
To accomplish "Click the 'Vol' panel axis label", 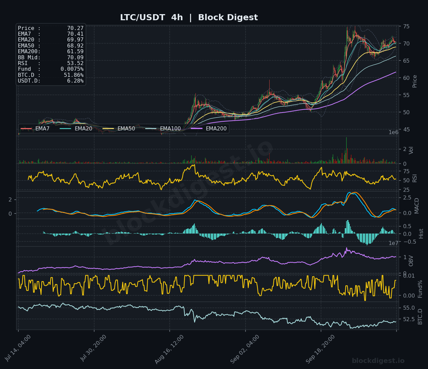I will point(411,150).
